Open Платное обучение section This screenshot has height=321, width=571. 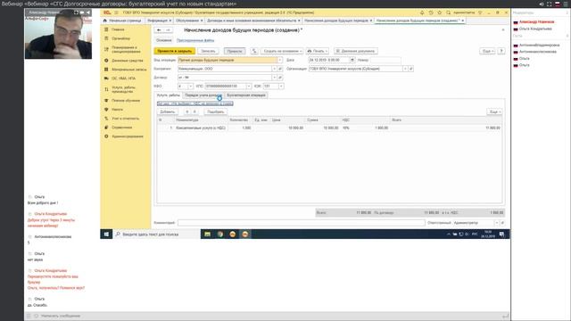126,101
